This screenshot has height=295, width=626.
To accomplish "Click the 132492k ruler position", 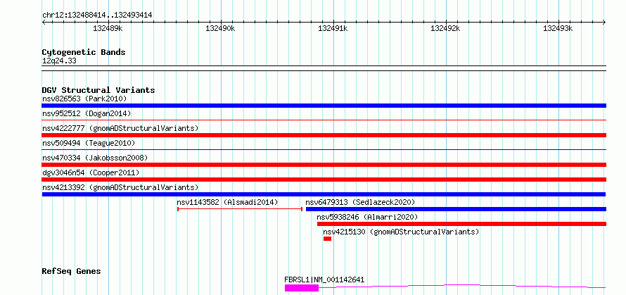I will click(x=445, y=28).
